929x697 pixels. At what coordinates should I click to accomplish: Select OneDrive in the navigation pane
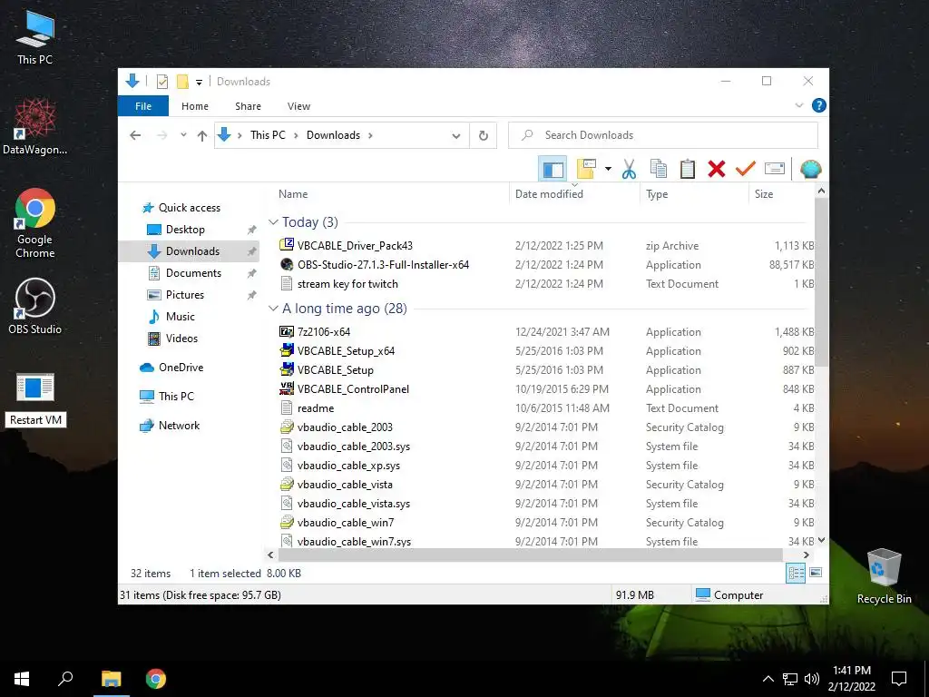(181, 368)
